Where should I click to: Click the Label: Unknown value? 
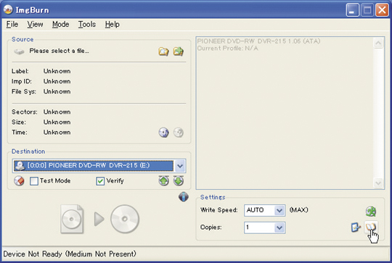click(57, 71)
